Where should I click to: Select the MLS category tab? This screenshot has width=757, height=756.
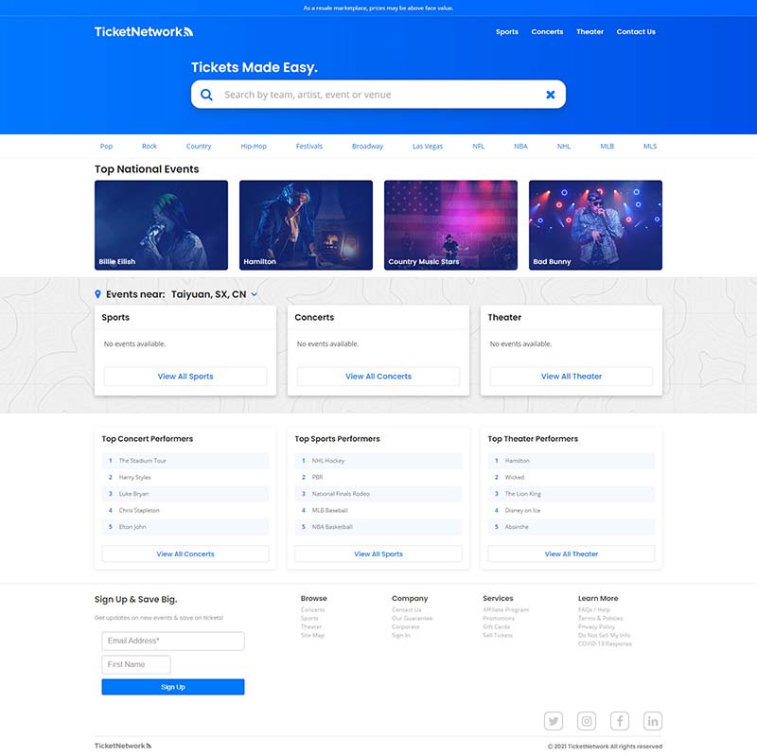point(650,147)
